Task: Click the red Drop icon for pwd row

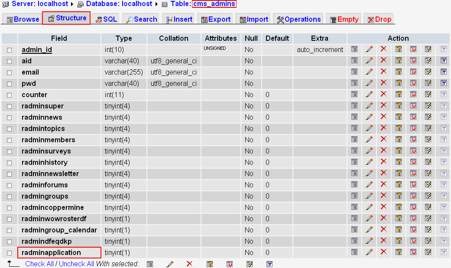Action: 383,83
